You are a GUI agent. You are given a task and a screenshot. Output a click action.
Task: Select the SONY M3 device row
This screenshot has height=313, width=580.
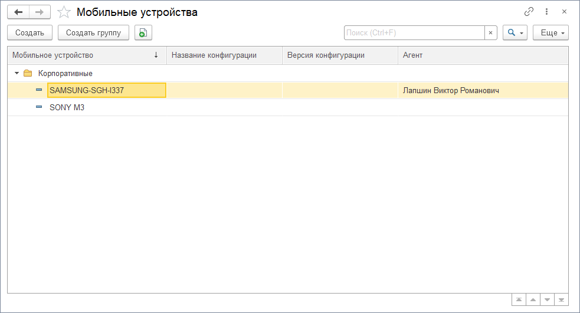[x=67, y=108]
